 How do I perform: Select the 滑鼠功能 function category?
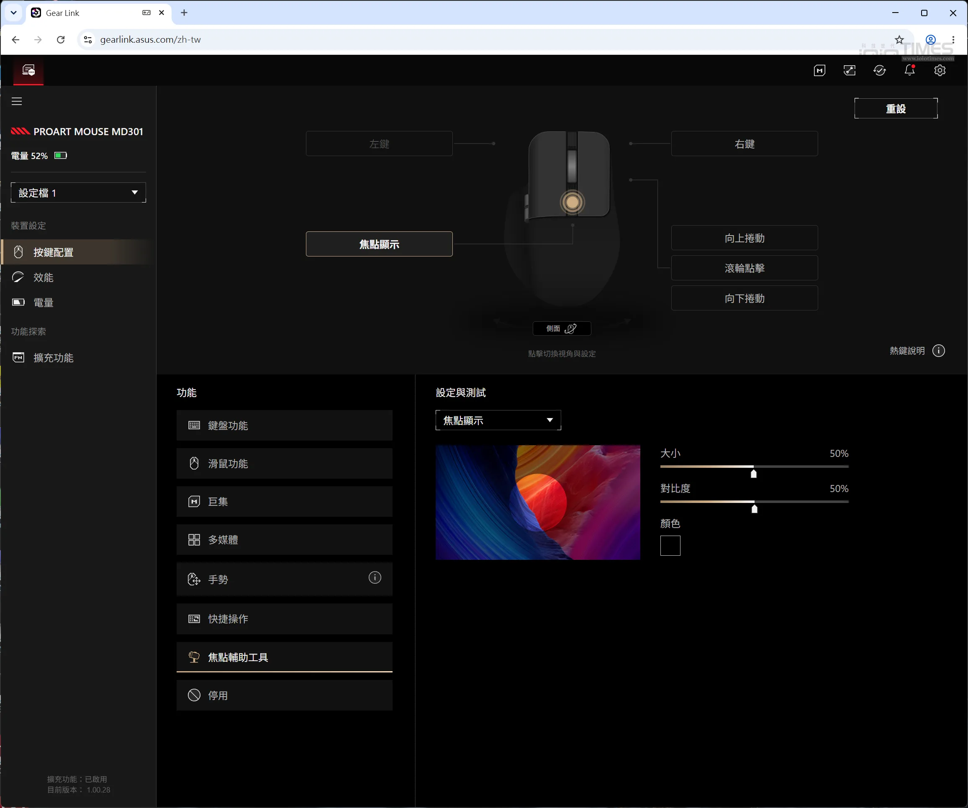click(x=285, y=464)
